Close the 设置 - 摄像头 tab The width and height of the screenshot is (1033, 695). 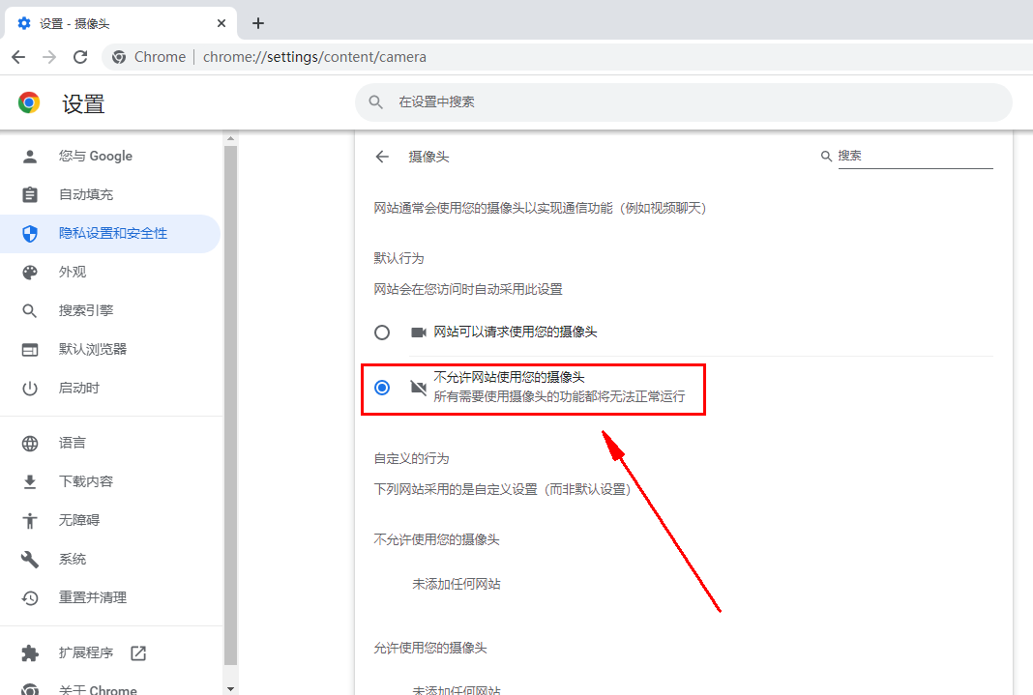tap(221, 23)
